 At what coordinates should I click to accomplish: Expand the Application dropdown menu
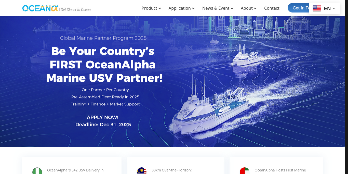(182, 8)
